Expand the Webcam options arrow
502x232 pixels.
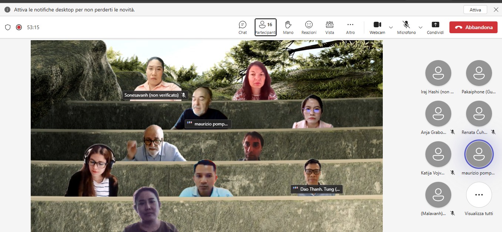point(391,27)
